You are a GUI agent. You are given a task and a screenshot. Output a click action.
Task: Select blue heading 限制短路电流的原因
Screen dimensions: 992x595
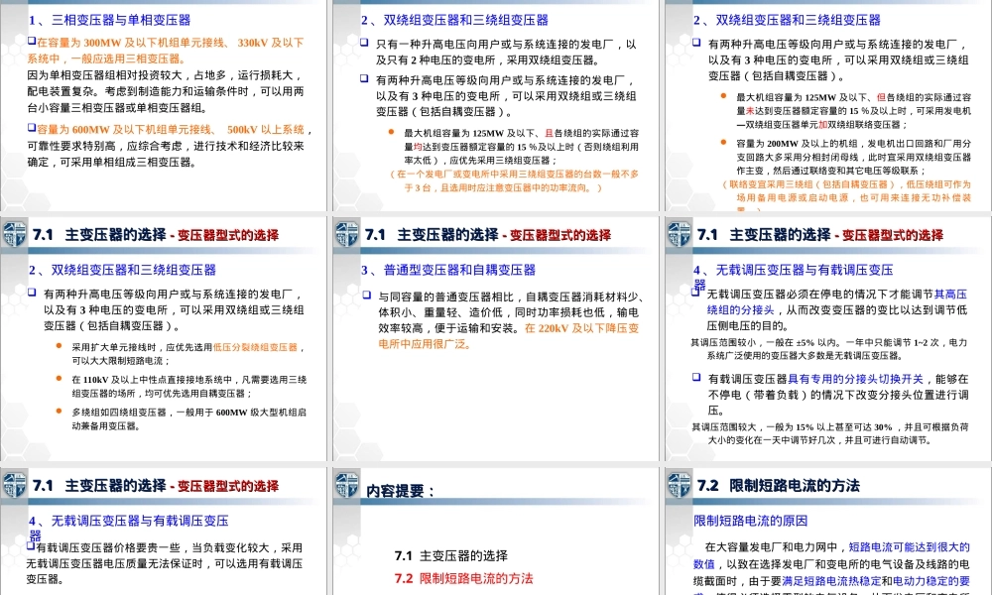pyautogui.click(x=750, y=521)
